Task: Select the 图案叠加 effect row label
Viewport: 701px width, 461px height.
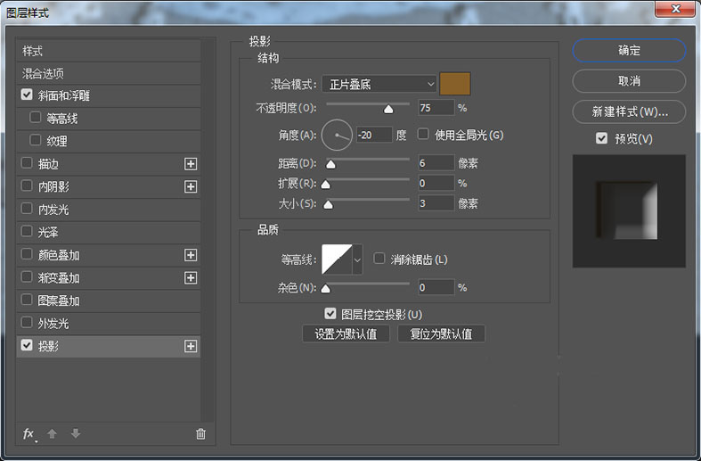Action: point(59,300)
